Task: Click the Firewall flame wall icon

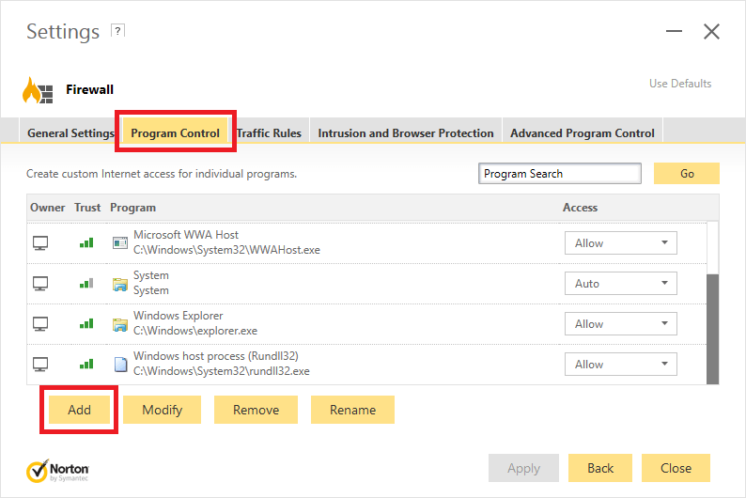Action: 39,90
